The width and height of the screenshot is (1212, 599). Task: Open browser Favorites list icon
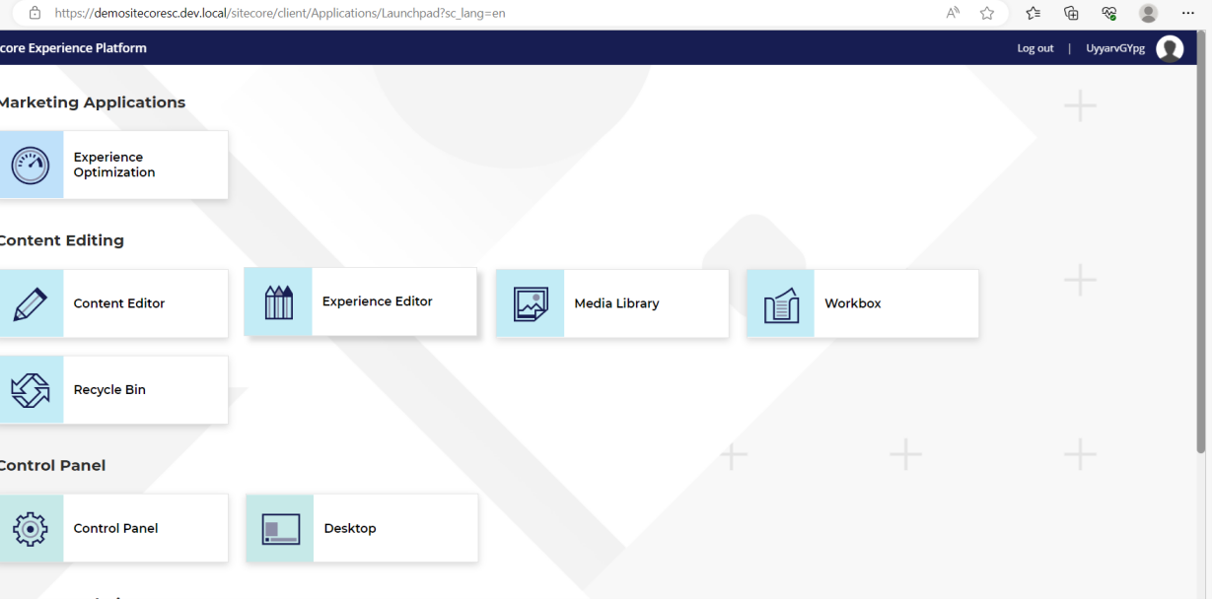[x=1033, y=13]
